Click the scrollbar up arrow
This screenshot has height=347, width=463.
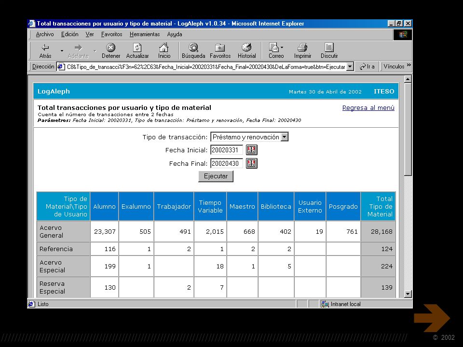[x=408, y=79]
